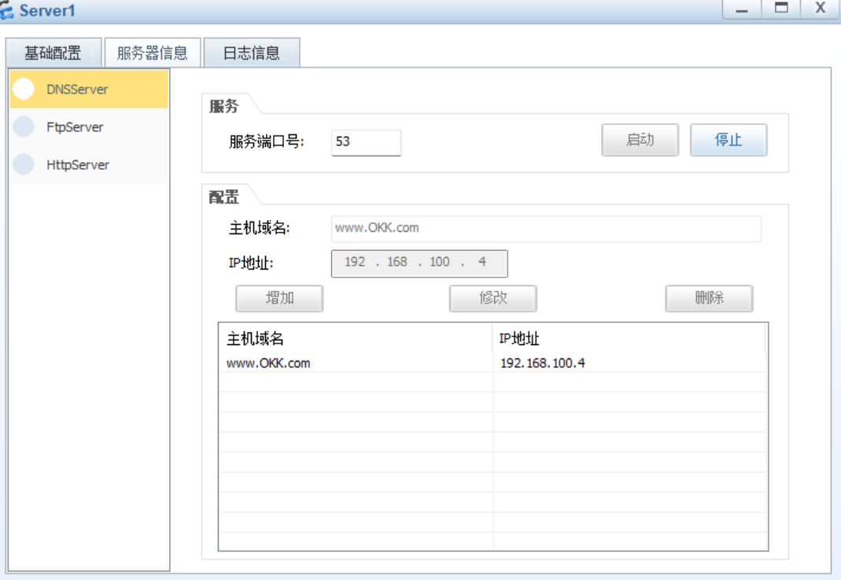Image resolution: width=841 pixels, height=580 pixels.
Task: Click the IP地址 input field
Action: (419, 263)
